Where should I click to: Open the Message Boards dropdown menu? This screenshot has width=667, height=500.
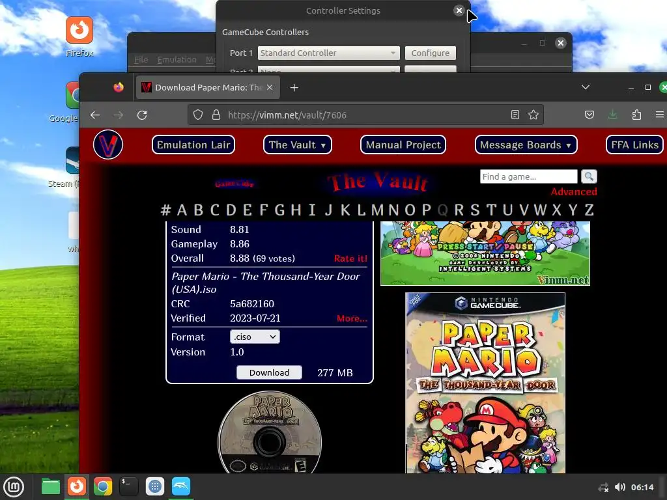click(526, 145)
